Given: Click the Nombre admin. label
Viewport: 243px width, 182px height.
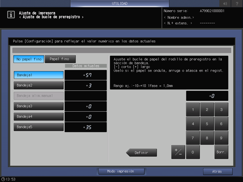Looking at the screenshot, I should [x=179, y=17].
